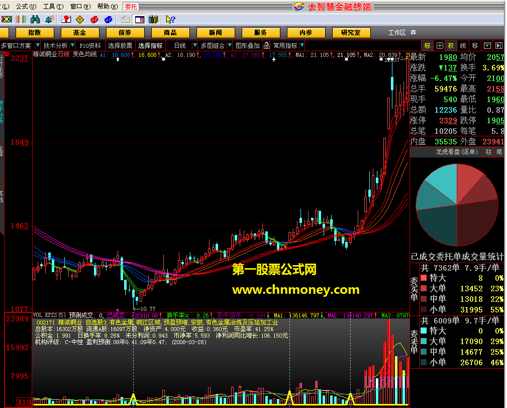The image size is (507, 408).
Task: Click the 精诚铜业 stock name label
Action: click(45, 54)
